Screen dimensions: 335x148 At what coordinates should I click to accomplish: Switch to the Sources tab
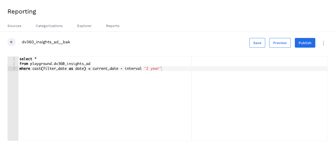[x=14, y=26]
